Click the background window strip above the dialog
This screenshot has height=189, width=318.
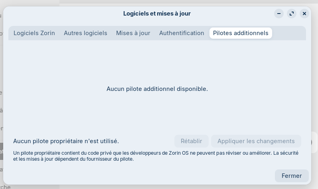[x=188, y=2]
